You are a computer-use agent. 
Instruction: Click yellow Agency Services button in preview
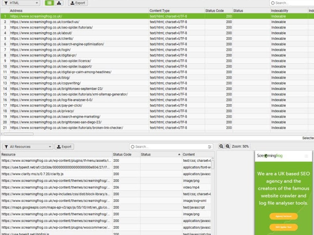pyautogui.click(x=283, y=216)
